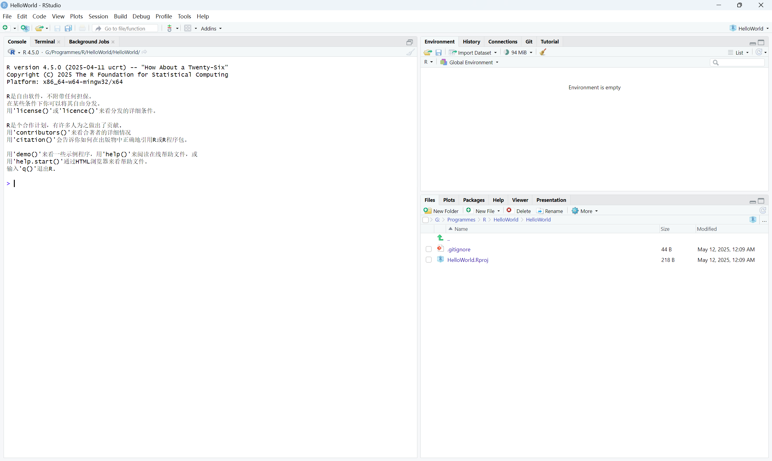The height and width of the screenshot is (461, 772).
Task: Open the new file dropdown arrow in main toolbar
Action: coord(14,29)
